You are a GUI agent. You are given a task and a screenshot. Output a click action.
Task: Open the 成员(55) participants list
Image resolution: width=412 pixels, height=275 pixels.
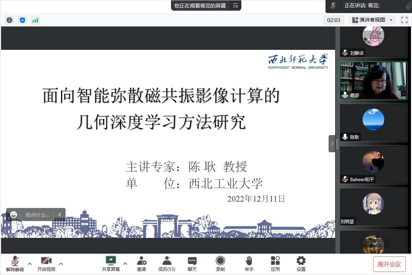tap(167, 264)
